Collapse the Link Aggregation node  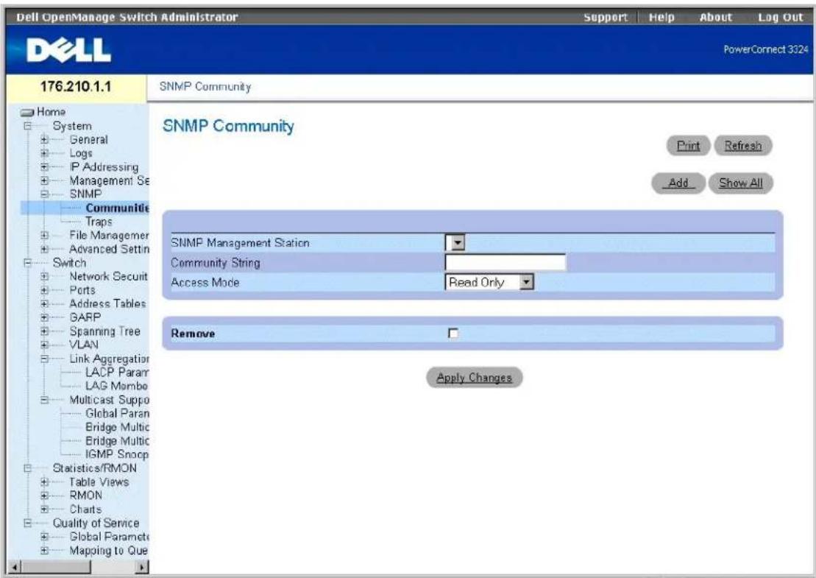pyautogui.click(x=45, y=359)
